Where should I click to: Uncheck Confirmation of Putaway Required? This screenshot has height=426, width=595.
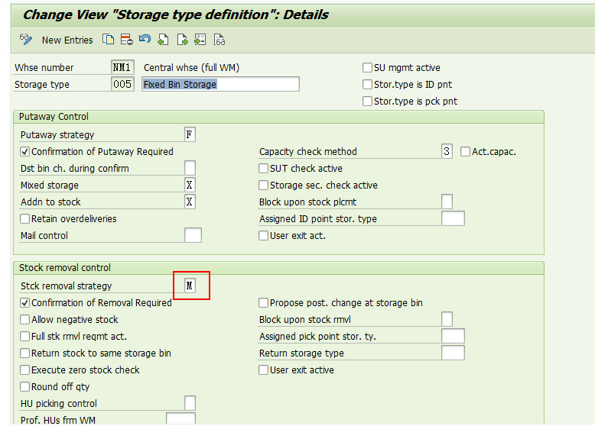click(25, 152)
